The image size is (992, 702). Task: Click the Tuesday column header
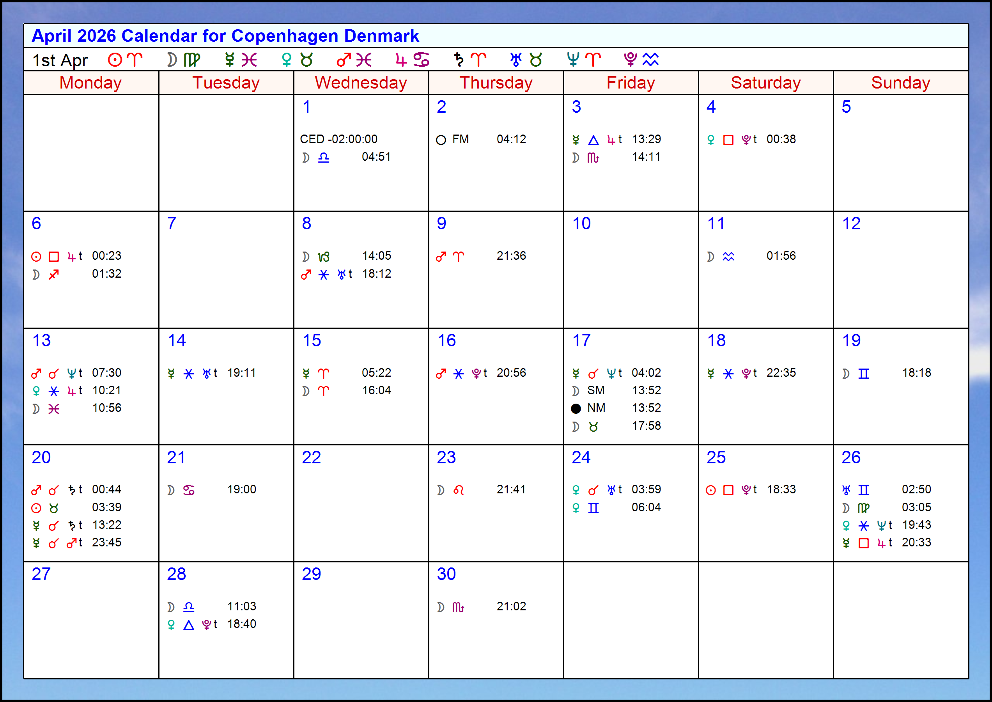[x=226, y=83]
